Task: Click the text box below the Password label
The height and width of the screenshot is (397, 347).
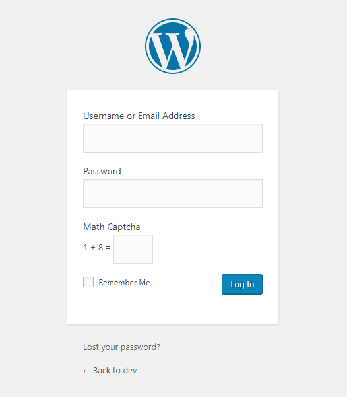Action: coord(173,194)
